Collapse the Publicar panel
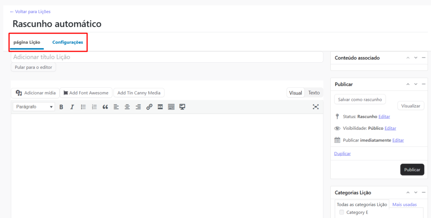 pyautogui.click(x=423, y=84)
